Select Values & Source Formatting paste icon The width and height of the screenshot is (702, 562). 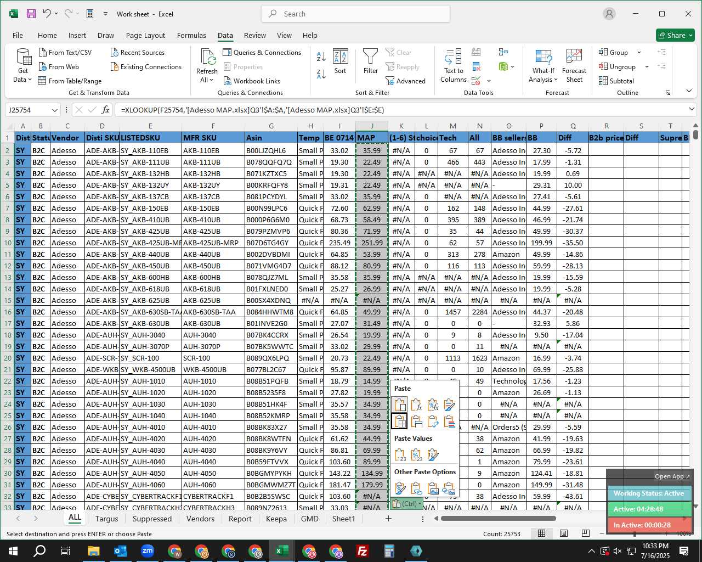(433, 455)
